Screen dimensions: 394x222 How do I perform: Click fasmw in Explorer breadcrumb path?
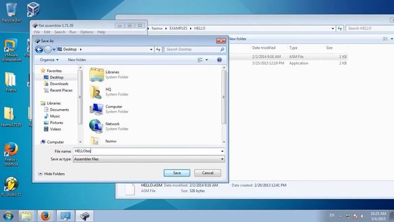[157, 28]
